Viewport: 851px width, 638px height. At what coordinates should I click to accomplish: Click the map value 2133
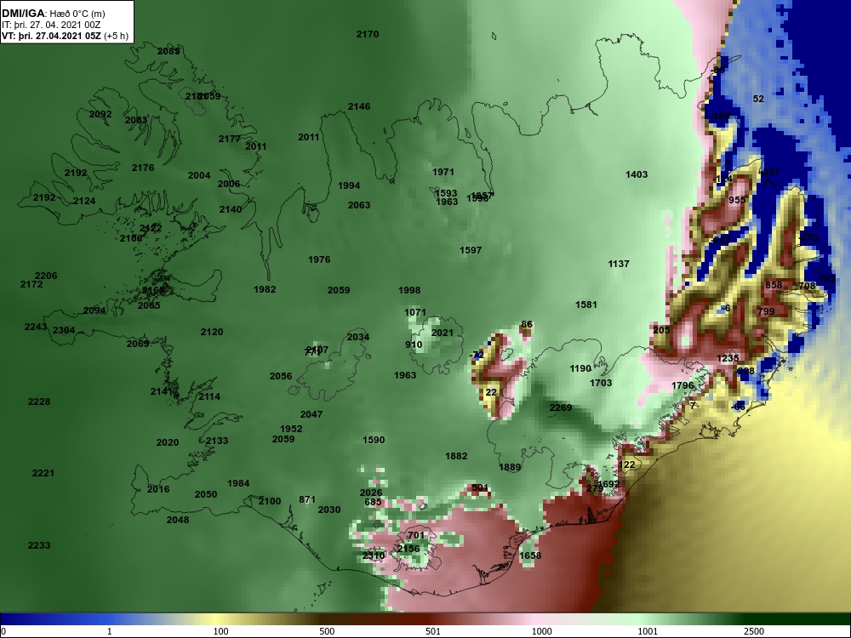point(217,441)
